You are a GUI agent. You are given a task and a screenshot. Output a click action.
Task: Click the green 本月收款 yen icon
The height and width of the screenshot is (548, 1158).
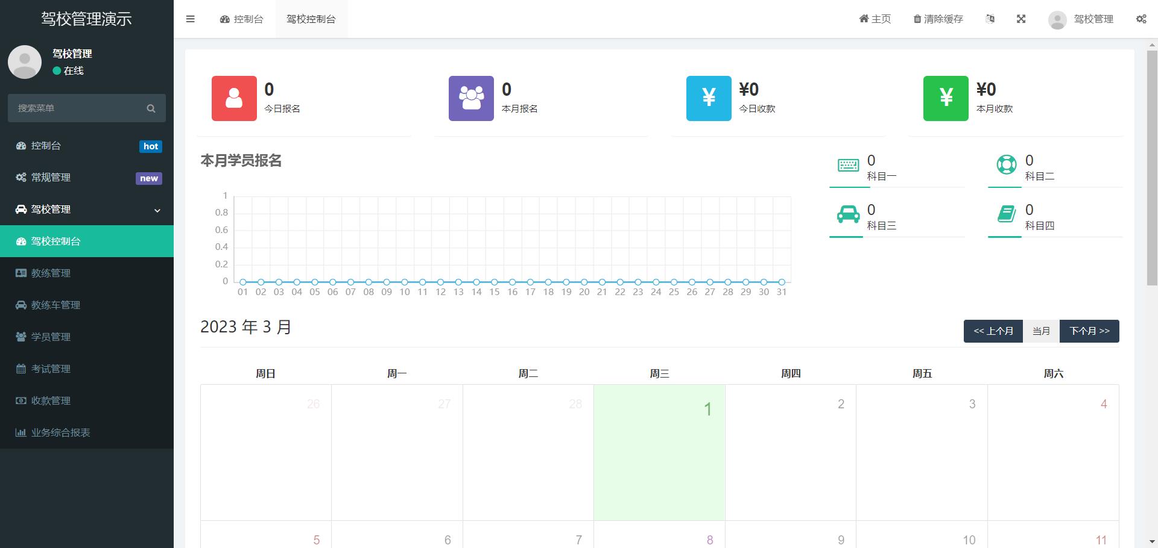click(946, 98)
